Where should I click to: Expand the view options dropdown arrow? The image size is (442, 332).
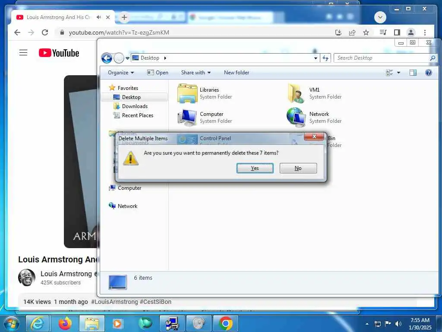tap(398, 73)
